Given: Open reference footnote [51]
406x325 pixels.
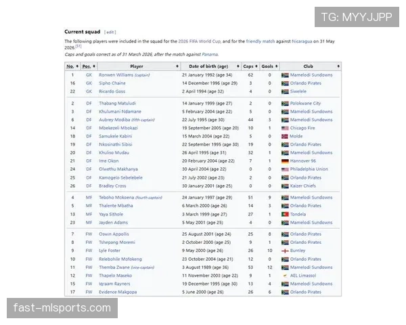Looking at the screenshot, I should click(x=78, y=46).
